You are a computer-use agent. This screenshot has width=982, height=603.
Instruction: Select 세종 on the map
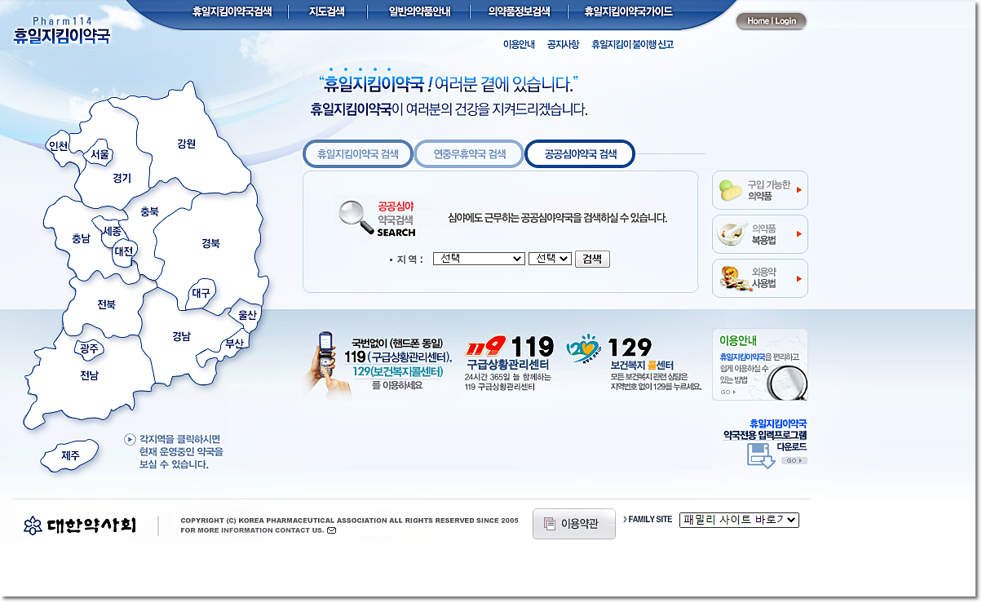112,232
